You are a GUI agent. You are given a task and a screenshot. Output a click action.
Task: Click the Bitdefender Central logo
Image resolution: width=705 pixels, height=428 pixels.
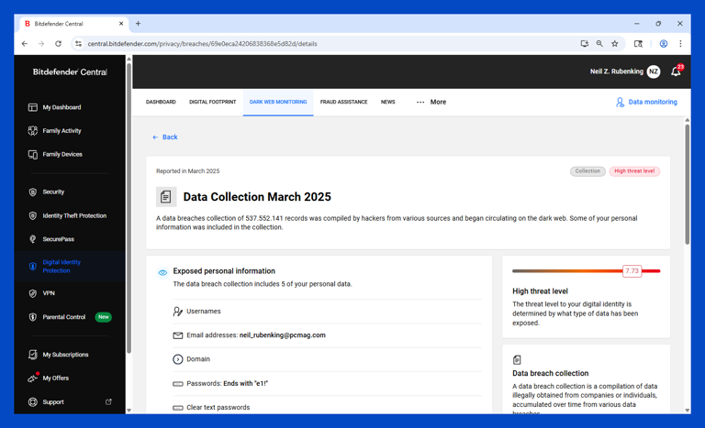click(70, 71)
